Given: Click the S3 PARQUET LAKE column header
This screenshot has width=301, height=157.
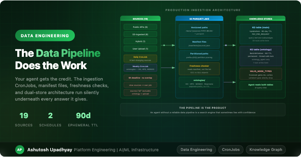Looking at the screenshot, I should tap(199, 18).
